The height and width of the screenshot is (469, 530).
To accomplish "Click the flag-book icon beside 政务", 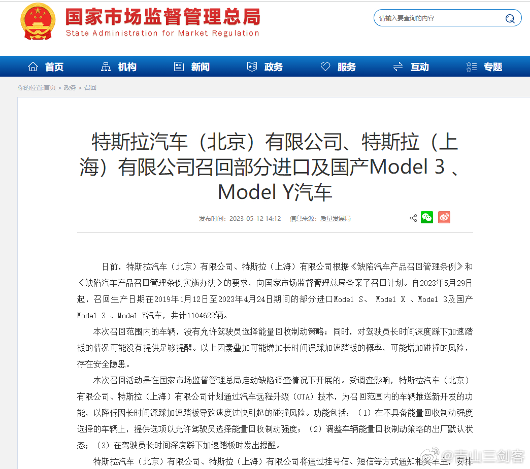I will [252, 66].
